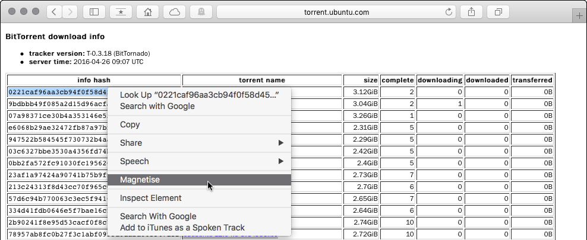Image resolution: width=587 pixels, height=240 pixels.
Task: Click hash starting with 334d41fdb0646e5f7bae
Action: pyautogui.click(x=58, y=210)
